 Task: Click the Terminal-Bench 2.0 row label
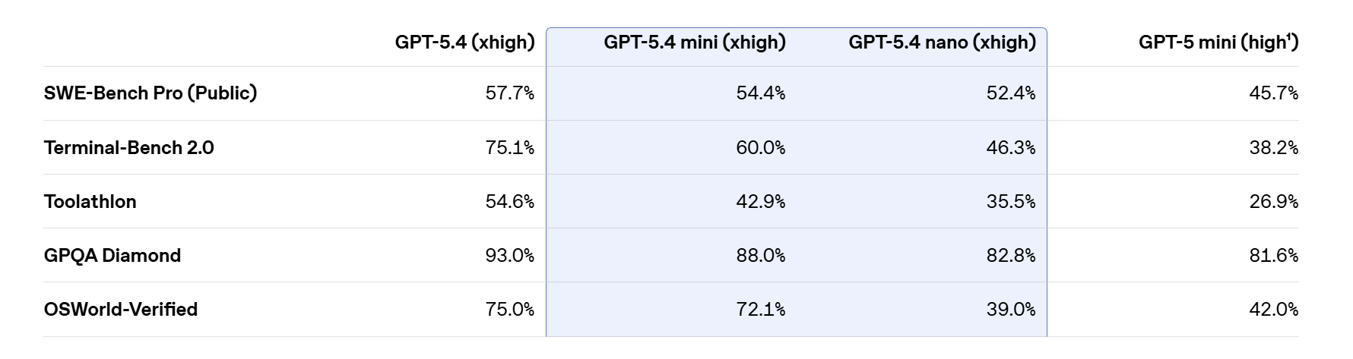pos(129,148)
